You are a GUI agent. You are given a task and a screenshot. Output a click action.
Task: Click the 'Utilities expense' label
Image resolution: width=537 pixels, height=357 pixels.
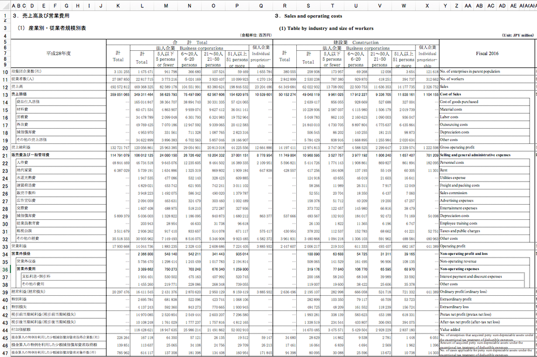(453, 178)
